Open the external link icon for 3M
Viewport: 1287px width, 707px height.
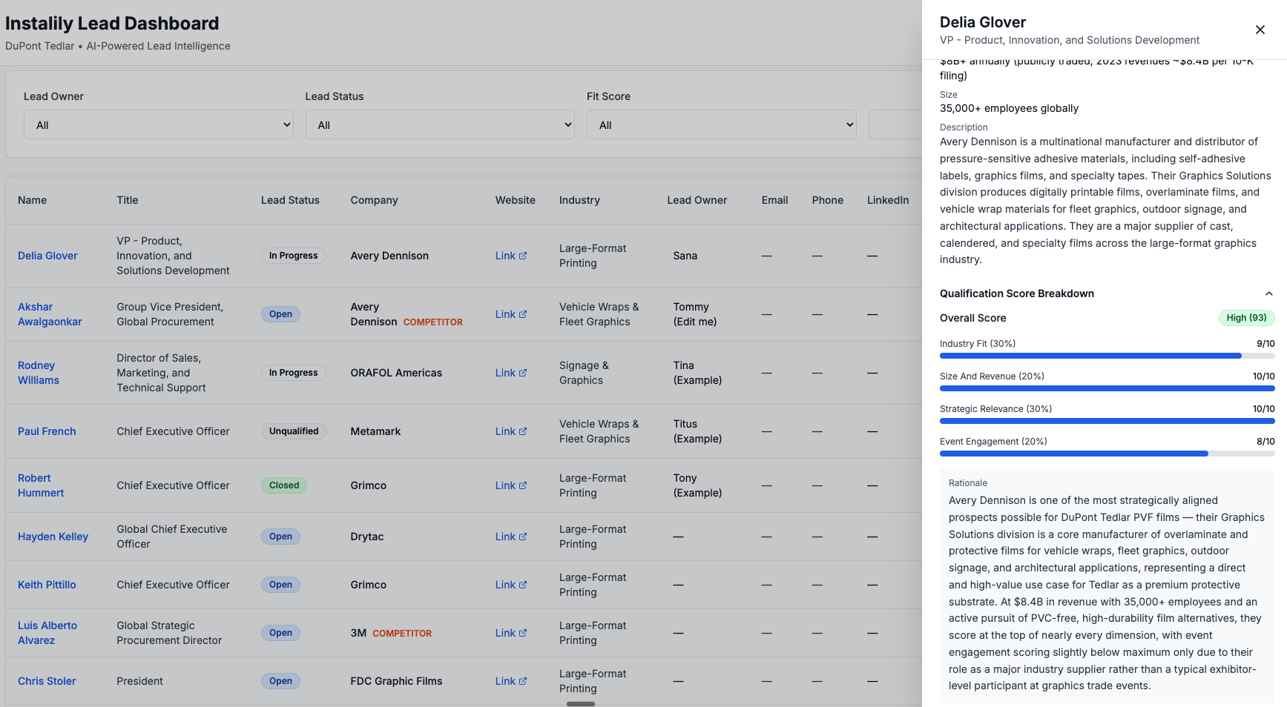[522, 632]
